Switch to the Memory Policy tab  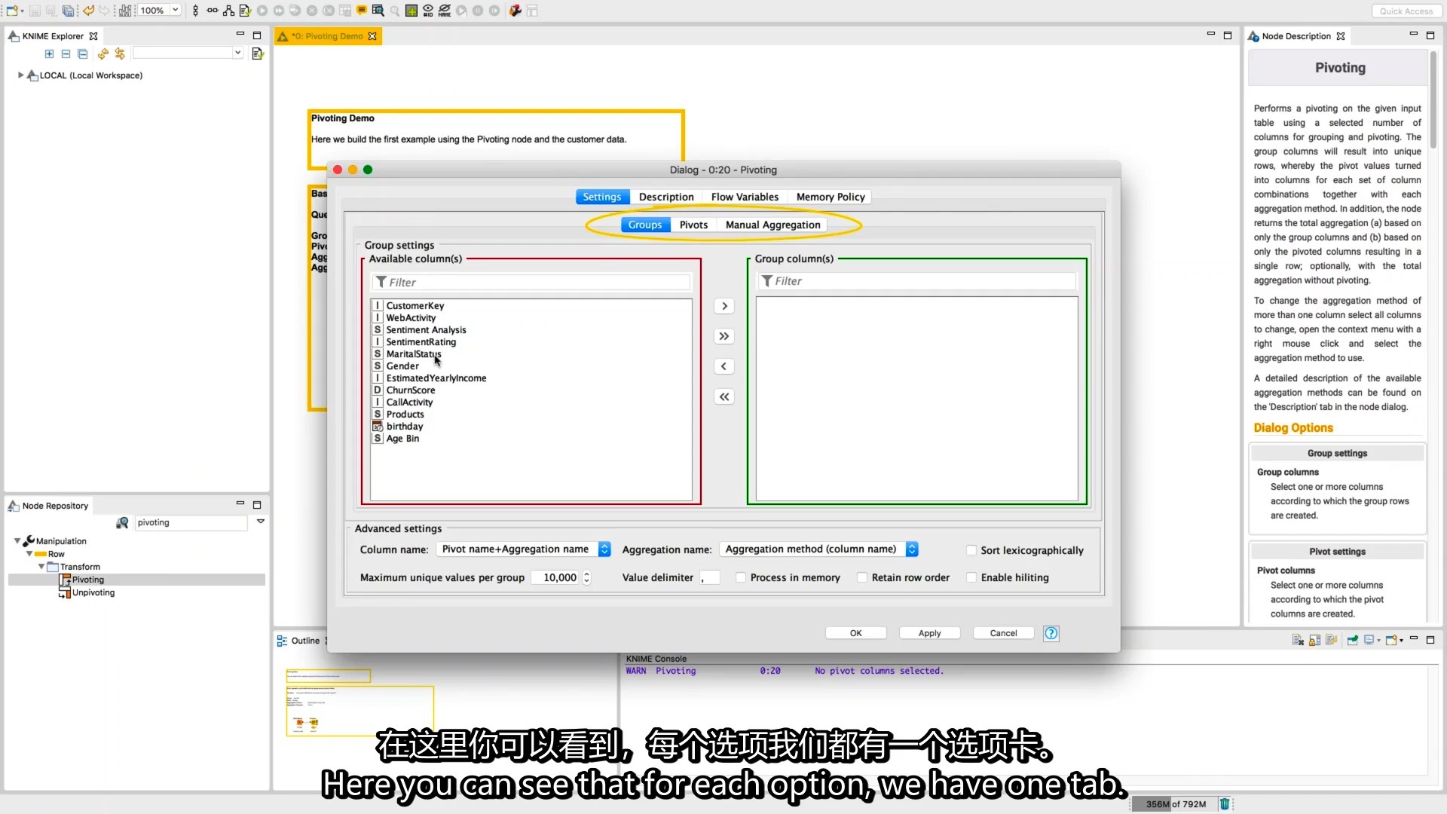[x=831, y=197]
